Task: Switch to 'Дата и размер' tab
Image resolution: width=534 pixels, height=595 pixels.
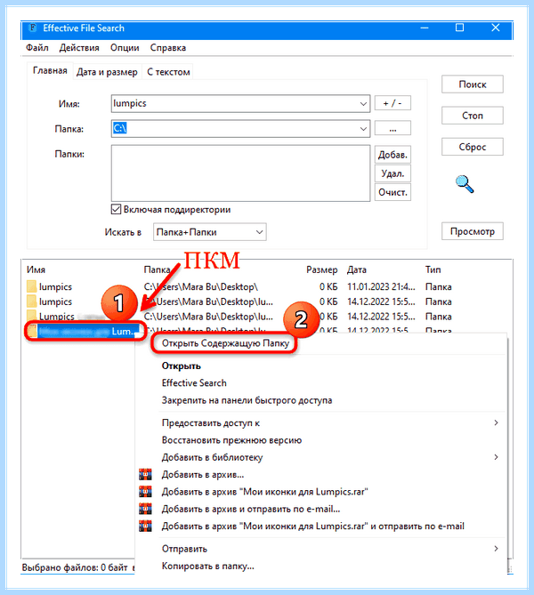Action: tap(107, 72)
